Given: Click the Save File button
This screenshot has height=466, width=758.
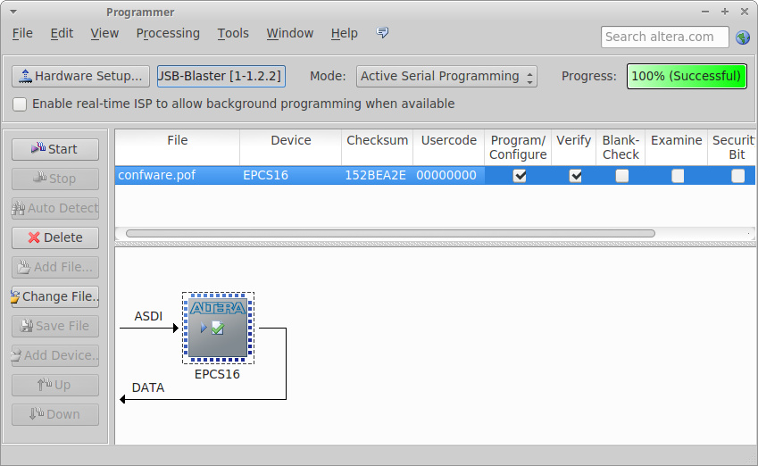Looking at the screenshot, I should (x=55, y=327).
